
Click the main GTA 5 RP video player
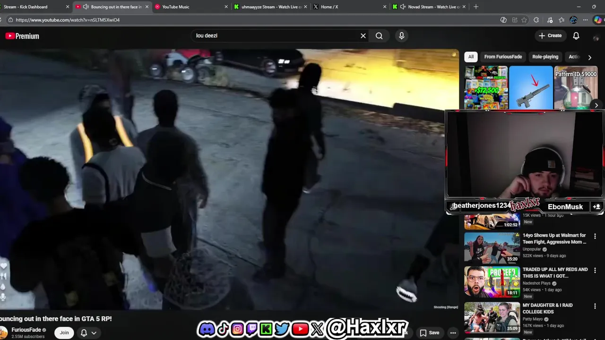tap(229, 179)
